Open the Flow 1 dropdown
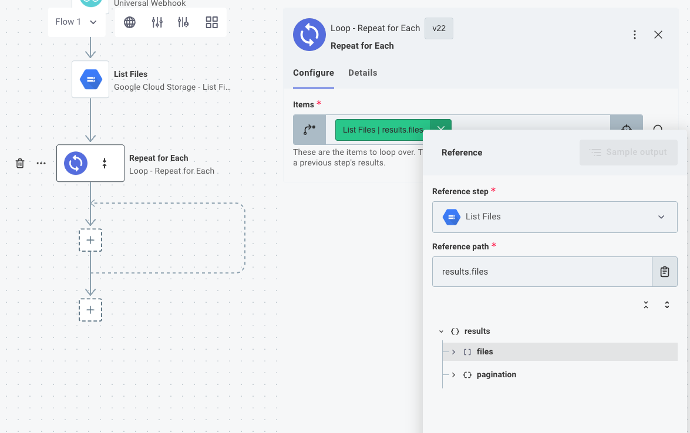 pyautogui.click(x=76, y=21)
